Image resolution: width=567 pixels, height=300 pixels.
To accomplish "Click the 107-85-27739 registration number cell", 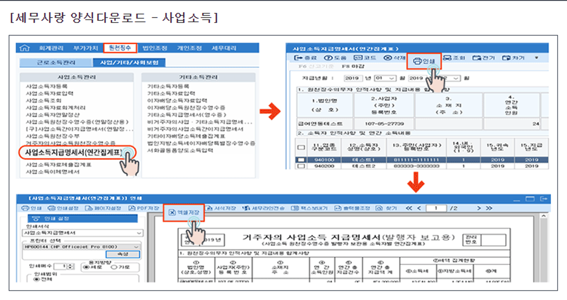I will [x=384, y=124].
